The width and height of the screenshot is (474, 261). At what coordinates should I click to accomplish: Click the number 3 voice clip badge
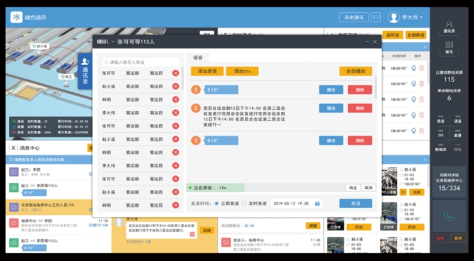coord(196,140)
